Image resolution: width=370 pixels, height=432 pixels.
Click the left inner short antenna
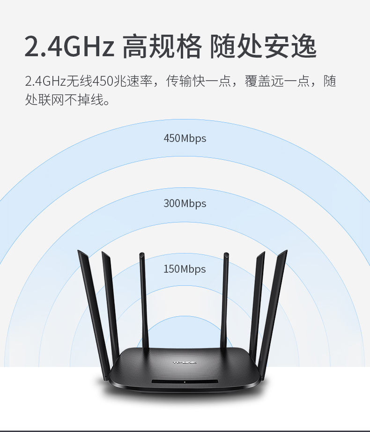tap(144, 301)
